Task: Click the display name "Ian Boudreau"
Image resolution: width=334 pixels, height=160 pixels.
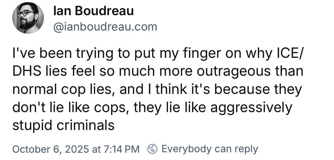Action: coord(93,11)
